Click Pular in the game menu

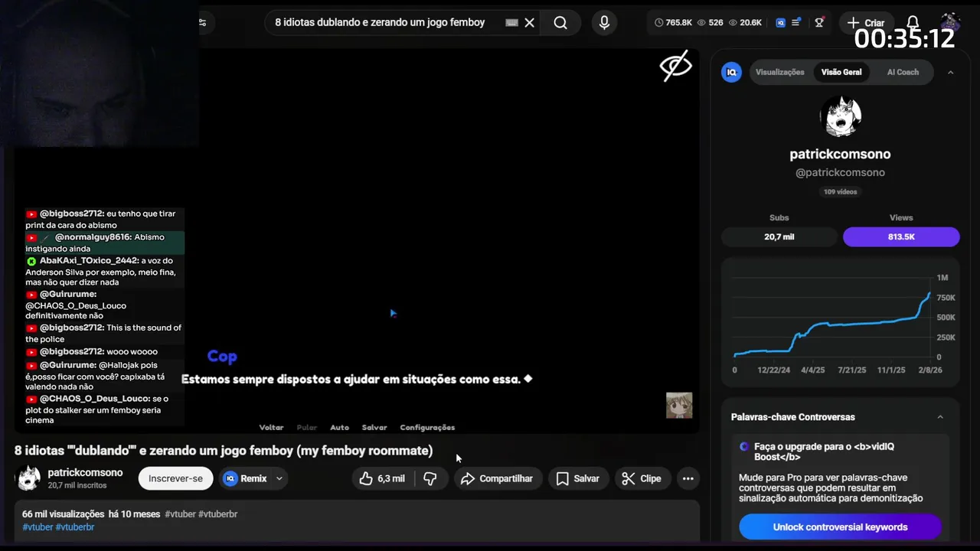coord(306,427)
